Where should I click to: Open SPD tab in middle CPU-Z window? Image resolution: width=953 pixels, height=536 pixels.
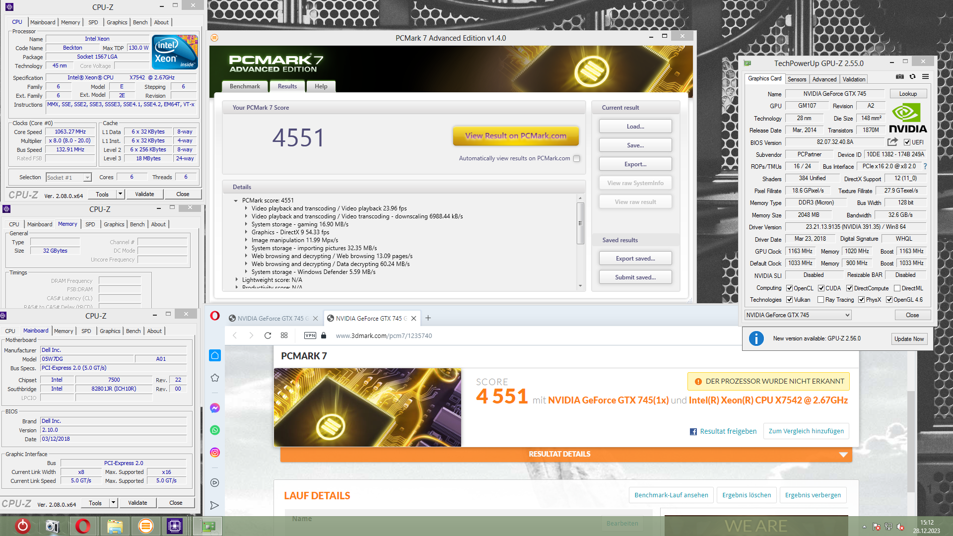[90, 224]
